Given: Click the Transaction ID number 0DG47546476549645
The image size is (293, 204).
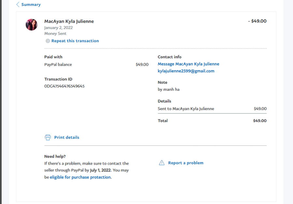Looking at the screenshot, I should tap(64, 86).
